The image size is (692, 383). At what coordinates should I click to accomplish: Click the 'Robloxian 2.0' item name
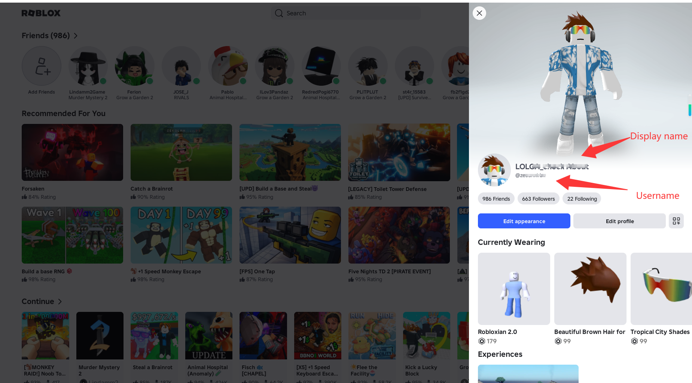tap(497, 332)
